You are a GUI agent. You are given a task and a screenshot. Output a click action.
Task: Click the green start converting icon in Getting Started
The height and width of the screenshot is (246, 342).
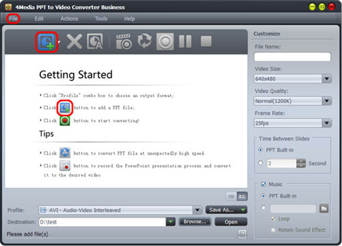pyautogui.click(x=65, y=121)
